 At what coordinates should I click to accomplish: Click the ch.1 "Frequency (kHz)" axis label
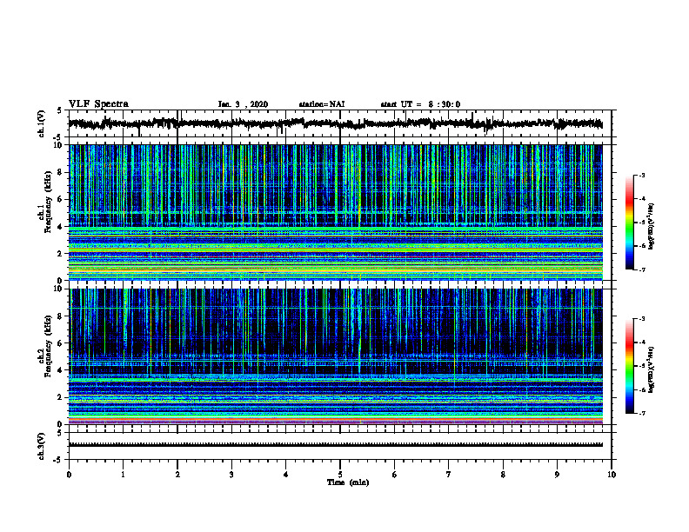pos(49,201)
